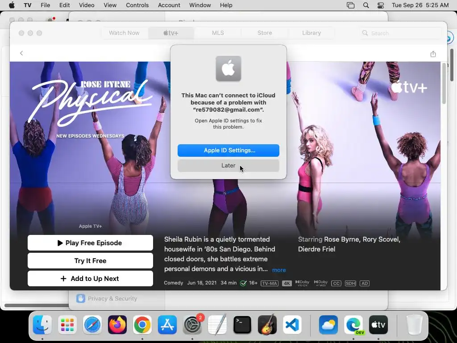The image size is (457, 343).
Task: Go to the Store tab
Action: pos(265,33)
